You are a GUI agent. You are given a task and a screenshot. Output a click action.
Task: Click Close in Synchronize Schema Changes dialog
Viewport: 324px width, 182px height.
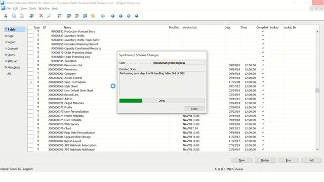(x=194, y=109)
